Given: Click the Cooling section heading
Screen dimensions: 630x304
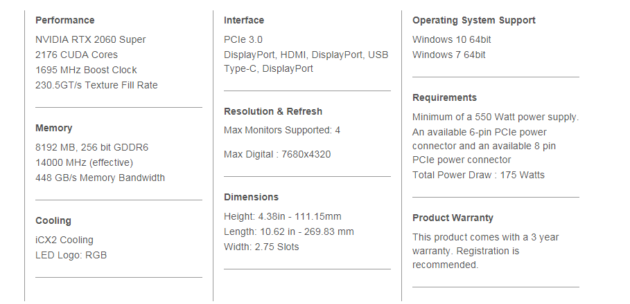Looking at the screenshot, I should [53, 220].
